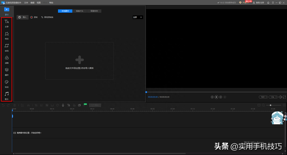
Task: Click the next frame button
Action: pyautogui.click(x=221, y=97)
